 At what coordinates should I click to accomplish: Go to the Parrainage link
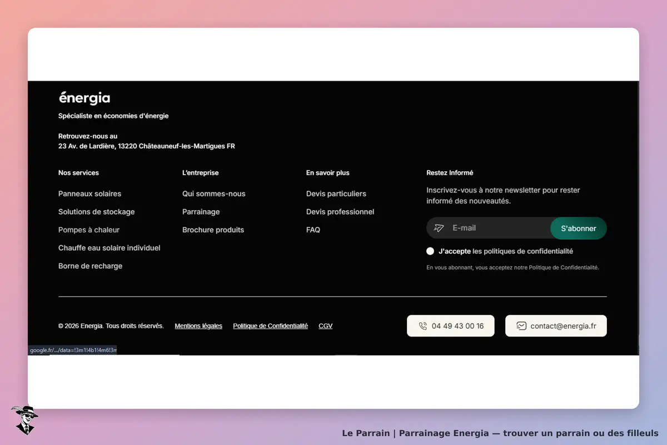click(201, 212)
